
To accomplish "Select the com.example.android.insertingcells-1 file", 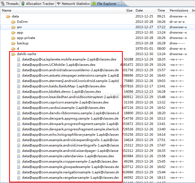I will (70, 145).
